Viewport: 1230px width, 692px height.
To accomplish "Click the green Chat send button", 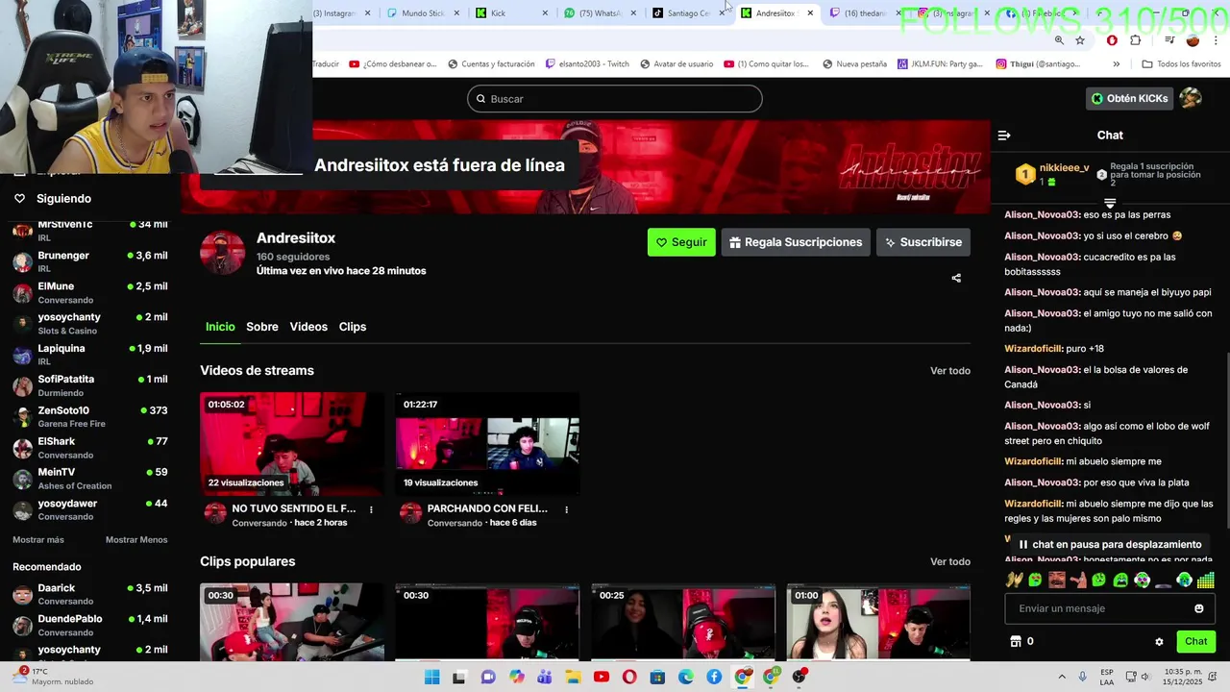I will click(x=1195, y=641).
